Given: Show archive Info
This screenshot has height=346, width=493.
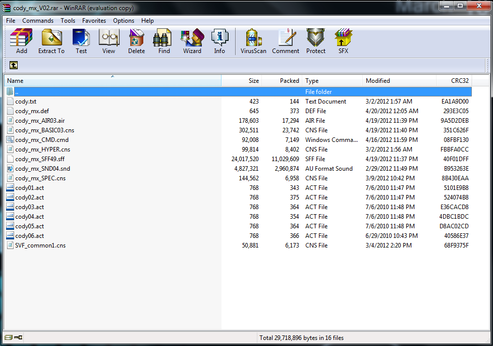Looking at the screenshot, I should click(x=220, y=41).
